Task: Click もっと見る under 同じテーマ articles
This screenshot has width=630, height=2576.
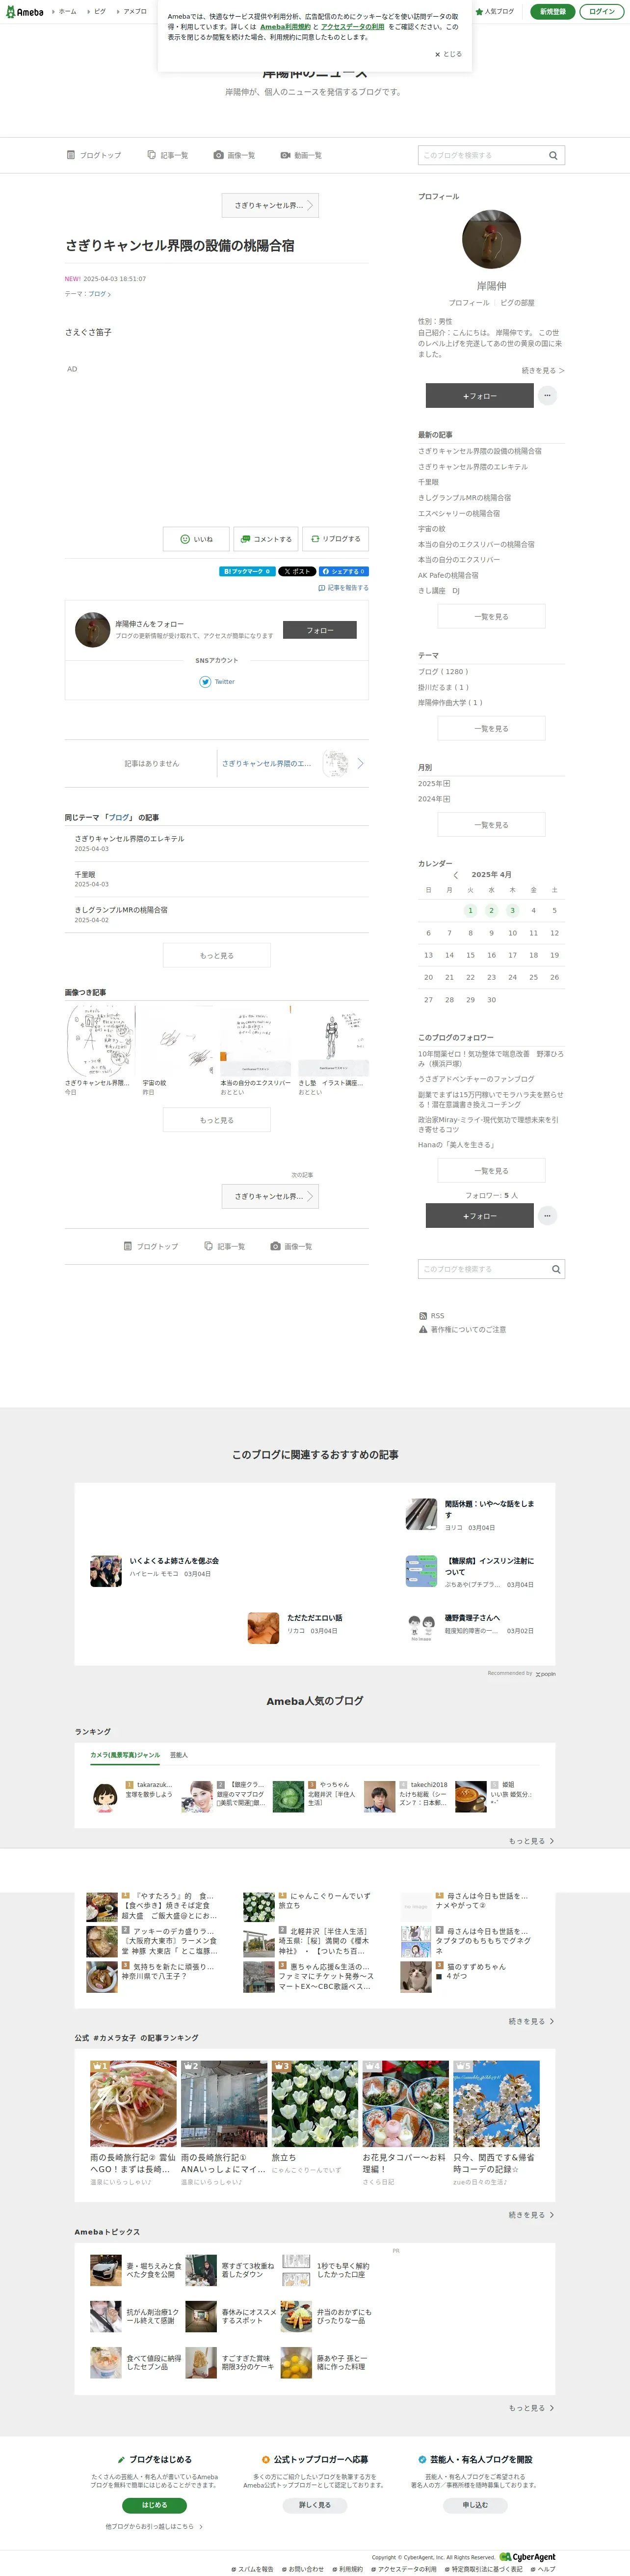Action: click(217, 955)
